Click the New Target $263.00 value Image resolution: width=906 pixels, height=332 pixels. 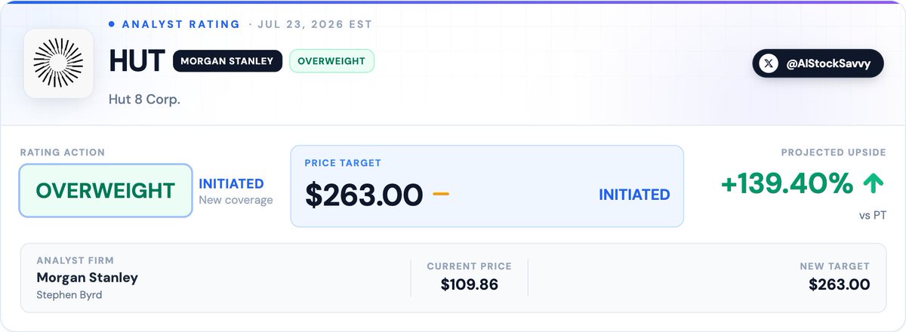[x=839, y=284]
